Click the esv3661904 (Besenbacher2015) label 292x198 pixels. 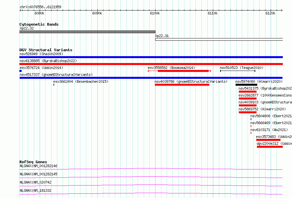tap(81, 81)
